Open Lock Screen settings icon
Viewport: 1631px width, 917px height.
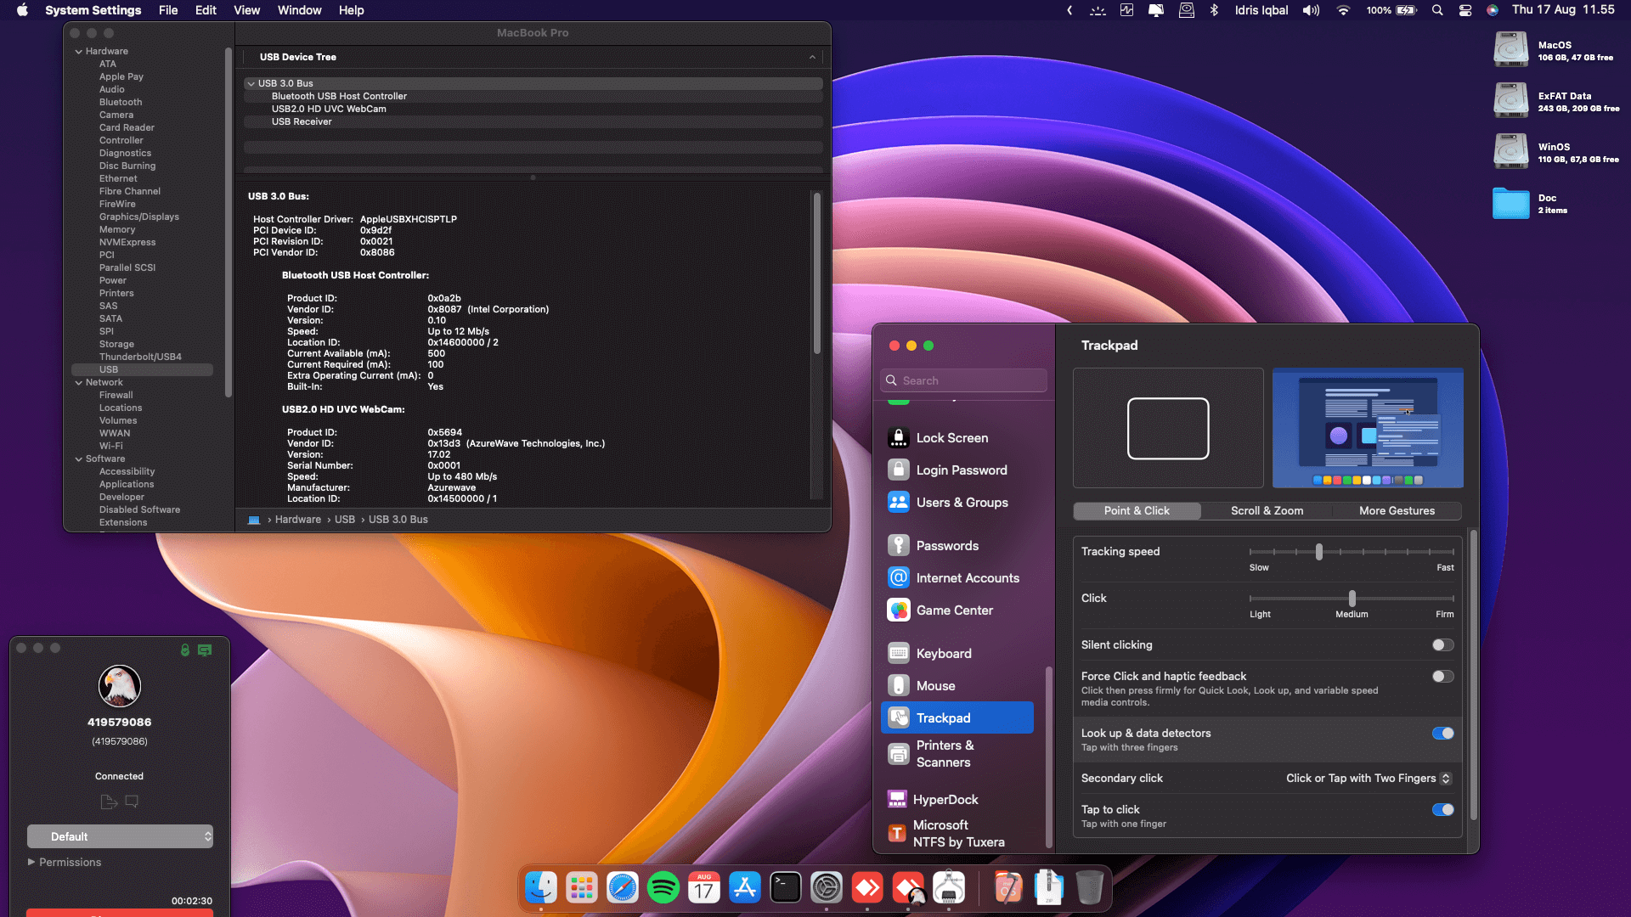click(899, 438)
